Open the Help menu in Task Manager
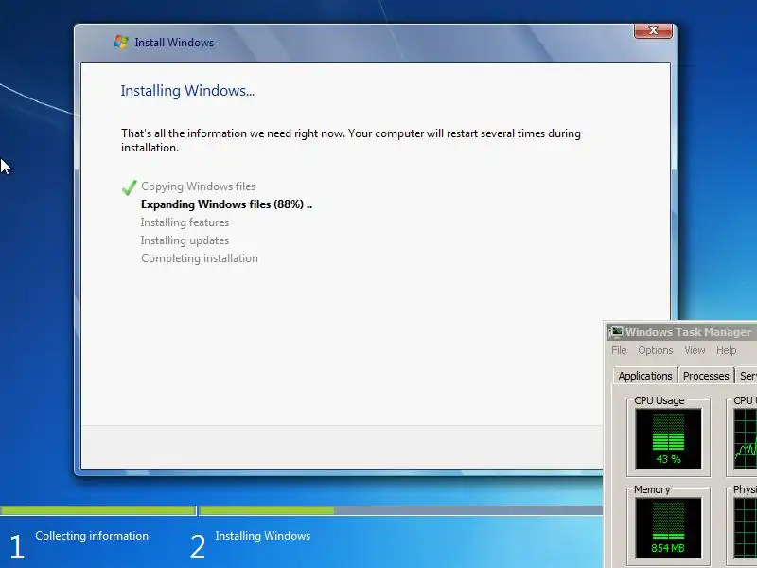The image size is (757, 568). pyautogui.click(x=726, y=350)
